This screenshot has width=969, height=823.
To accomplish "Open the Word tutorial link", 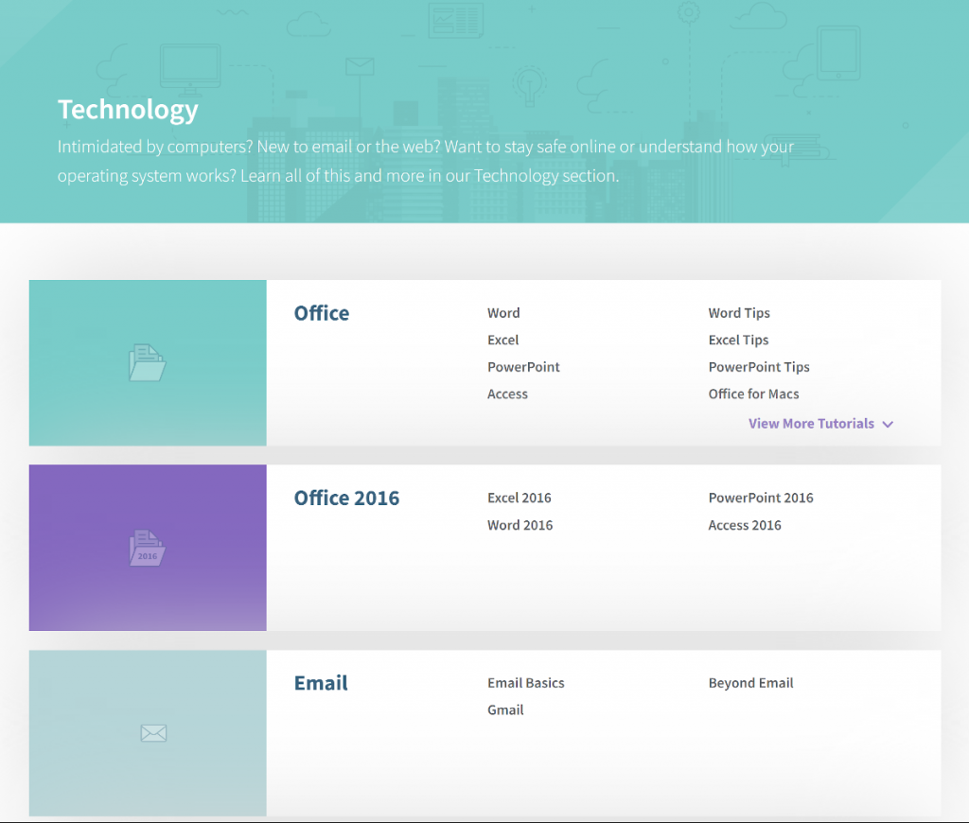I will [503, 313].
